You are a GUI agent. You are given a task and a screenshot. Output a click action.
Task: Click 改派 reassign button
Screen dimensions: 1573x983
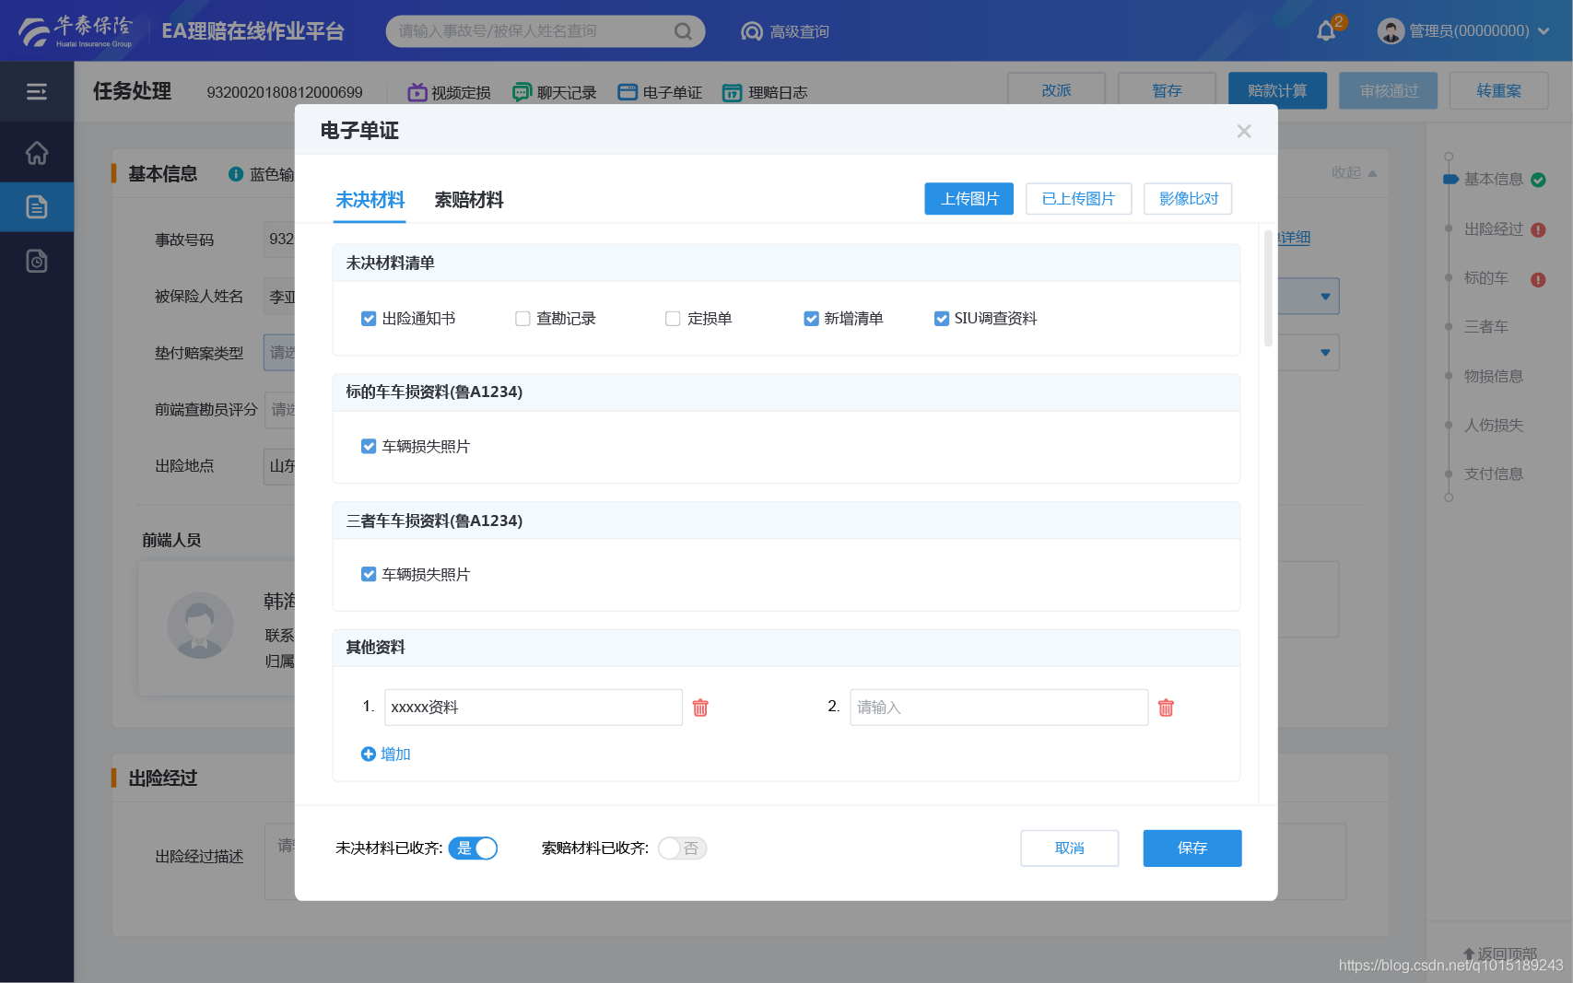point(1056,90)
